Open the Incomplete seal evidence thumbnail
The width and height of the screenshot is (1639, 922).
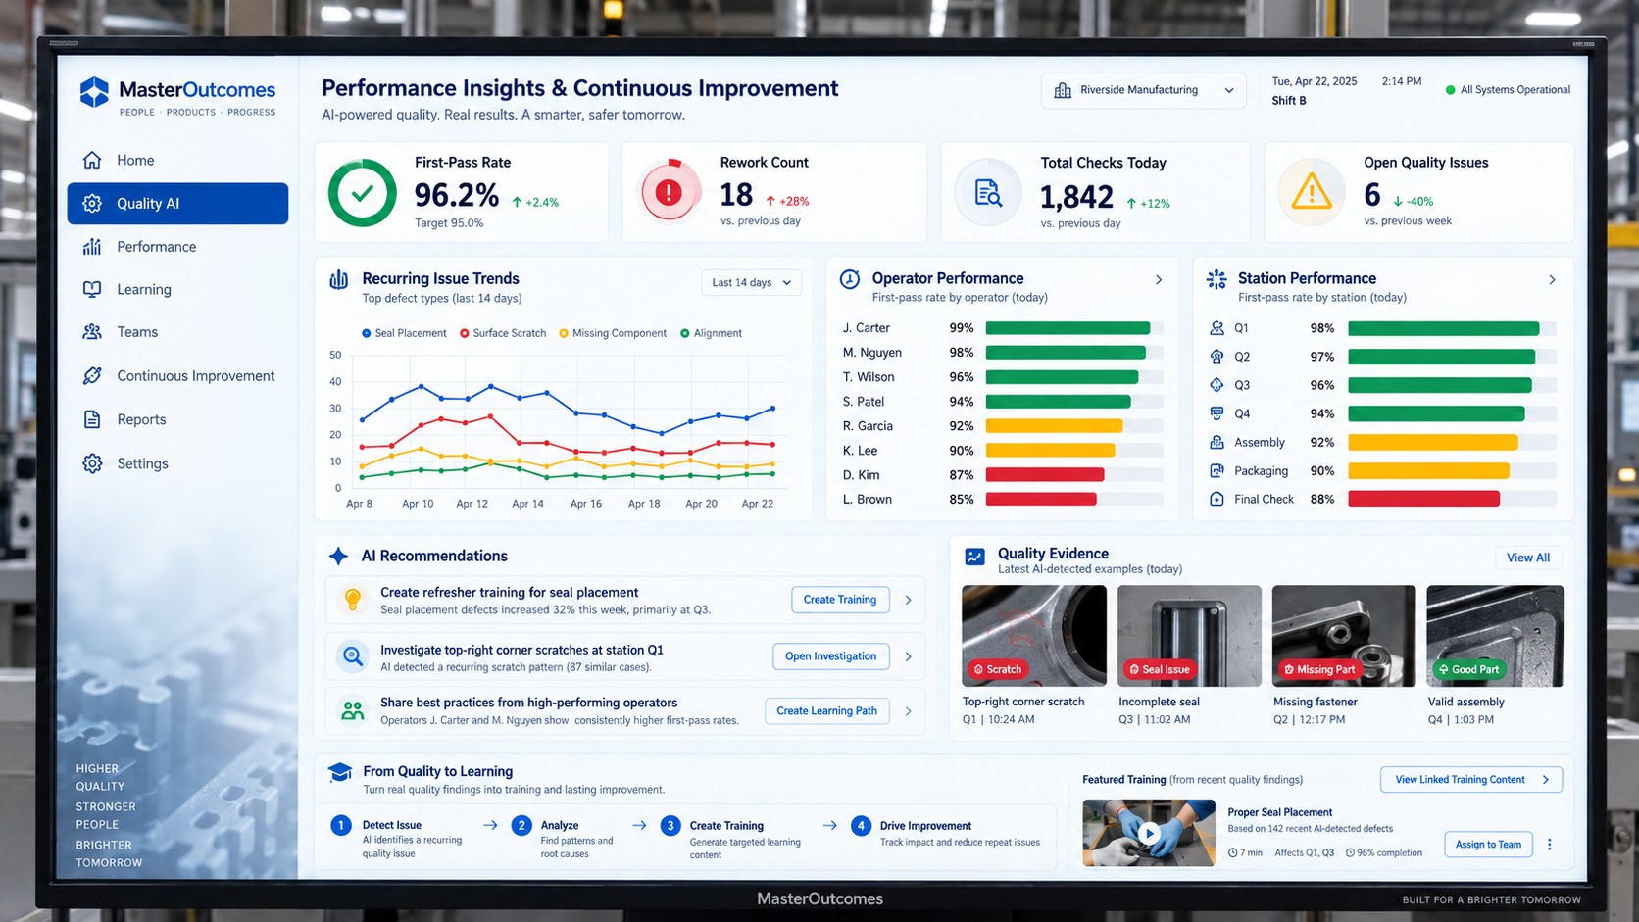coord(1189,636)
